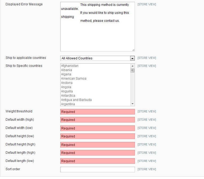Grab the country list scrollbar thumb

133,71
